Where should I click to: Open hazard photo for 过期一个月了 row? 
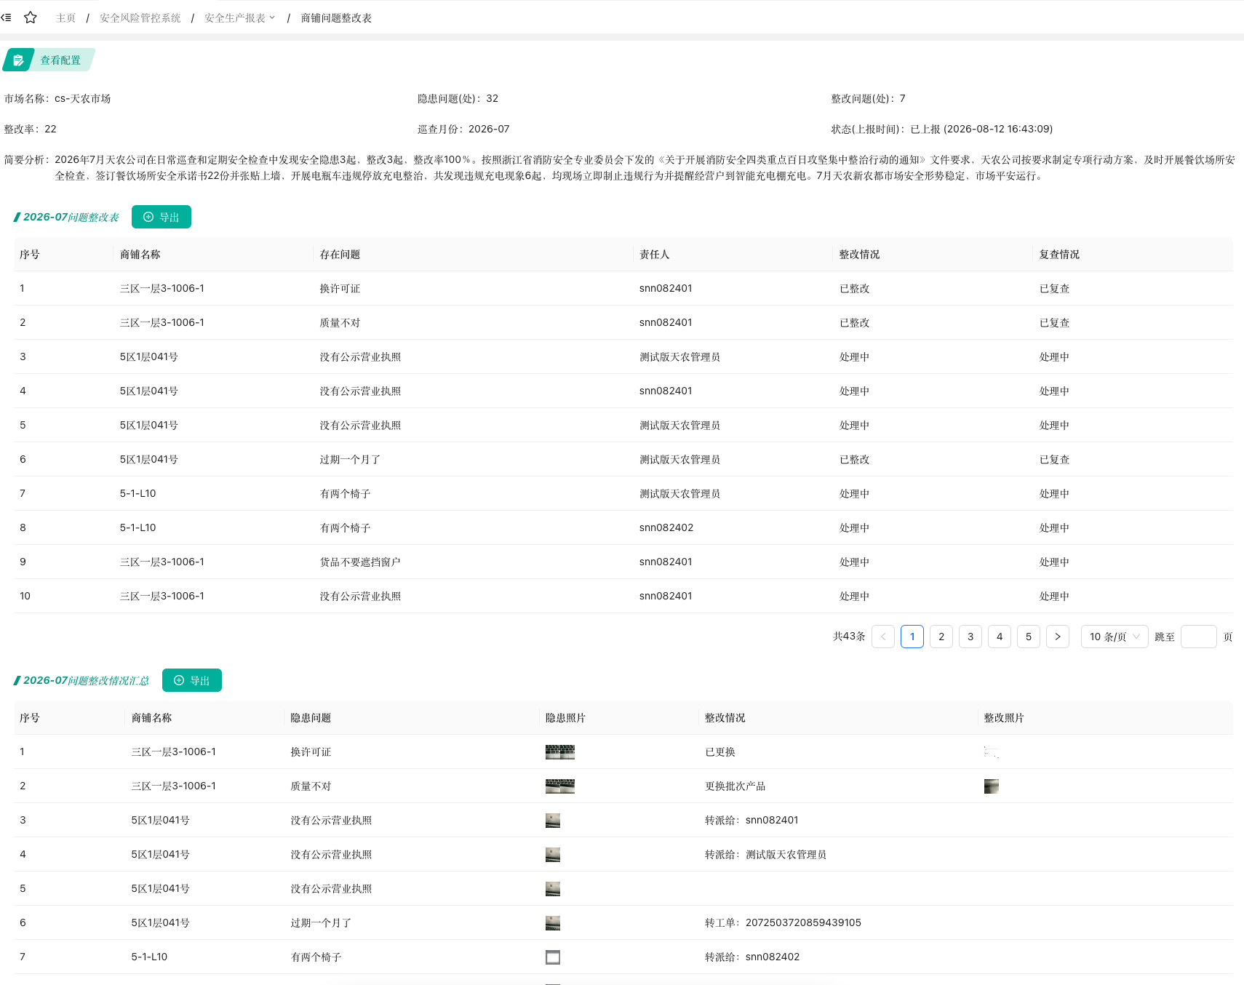click(x=553, y=923)
